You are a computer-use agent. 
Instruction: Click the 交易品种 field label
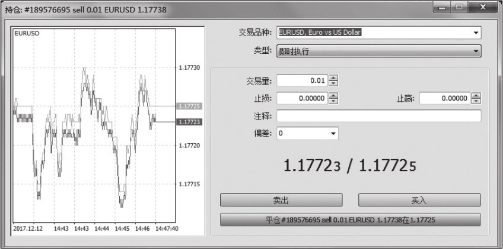click(255, 33)
